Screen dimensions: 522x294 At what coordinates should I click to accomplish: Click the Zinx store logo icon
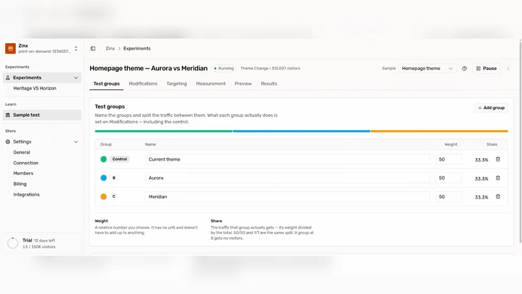coord(10,48)
